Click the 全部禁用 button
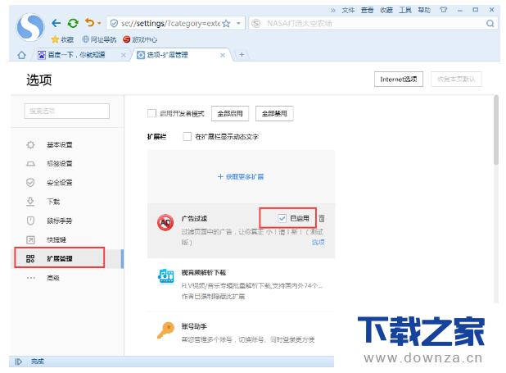 point(274,114)
